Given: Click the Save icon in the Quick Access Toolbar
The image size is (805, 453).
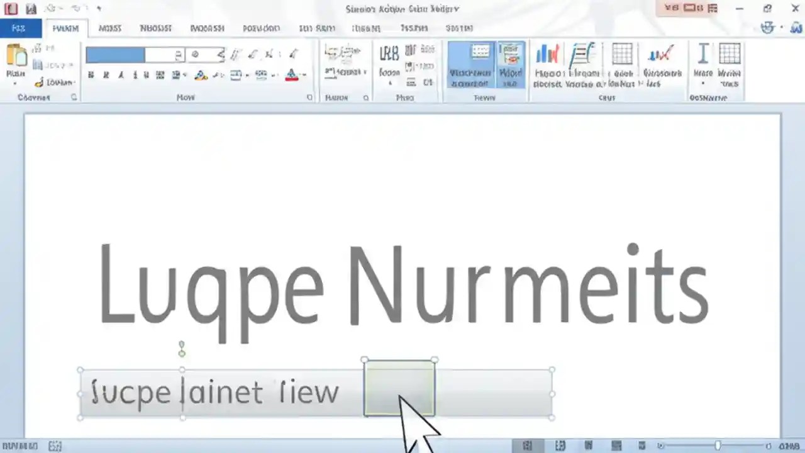Looking at the screenshot, I should click(31, 8).
